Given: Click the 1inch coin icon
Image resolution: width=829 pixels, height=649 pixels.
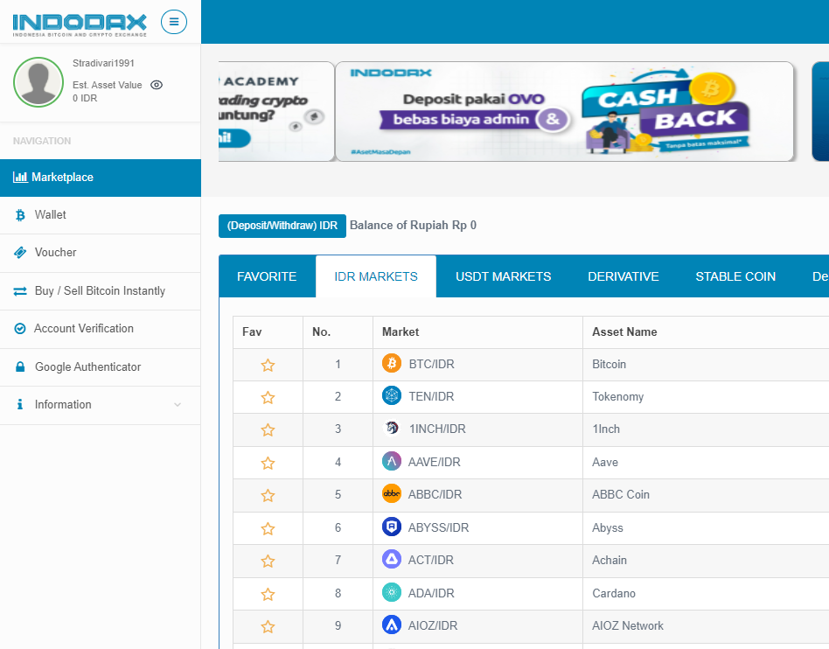Looking at the screenshot, I should 392,428.
